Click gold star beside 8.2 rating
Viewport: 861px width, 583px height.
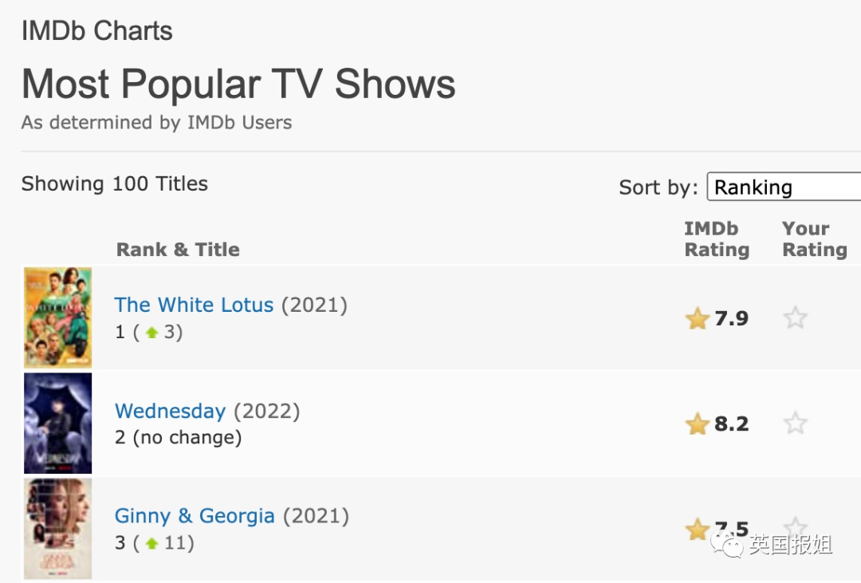pos(698,424)
